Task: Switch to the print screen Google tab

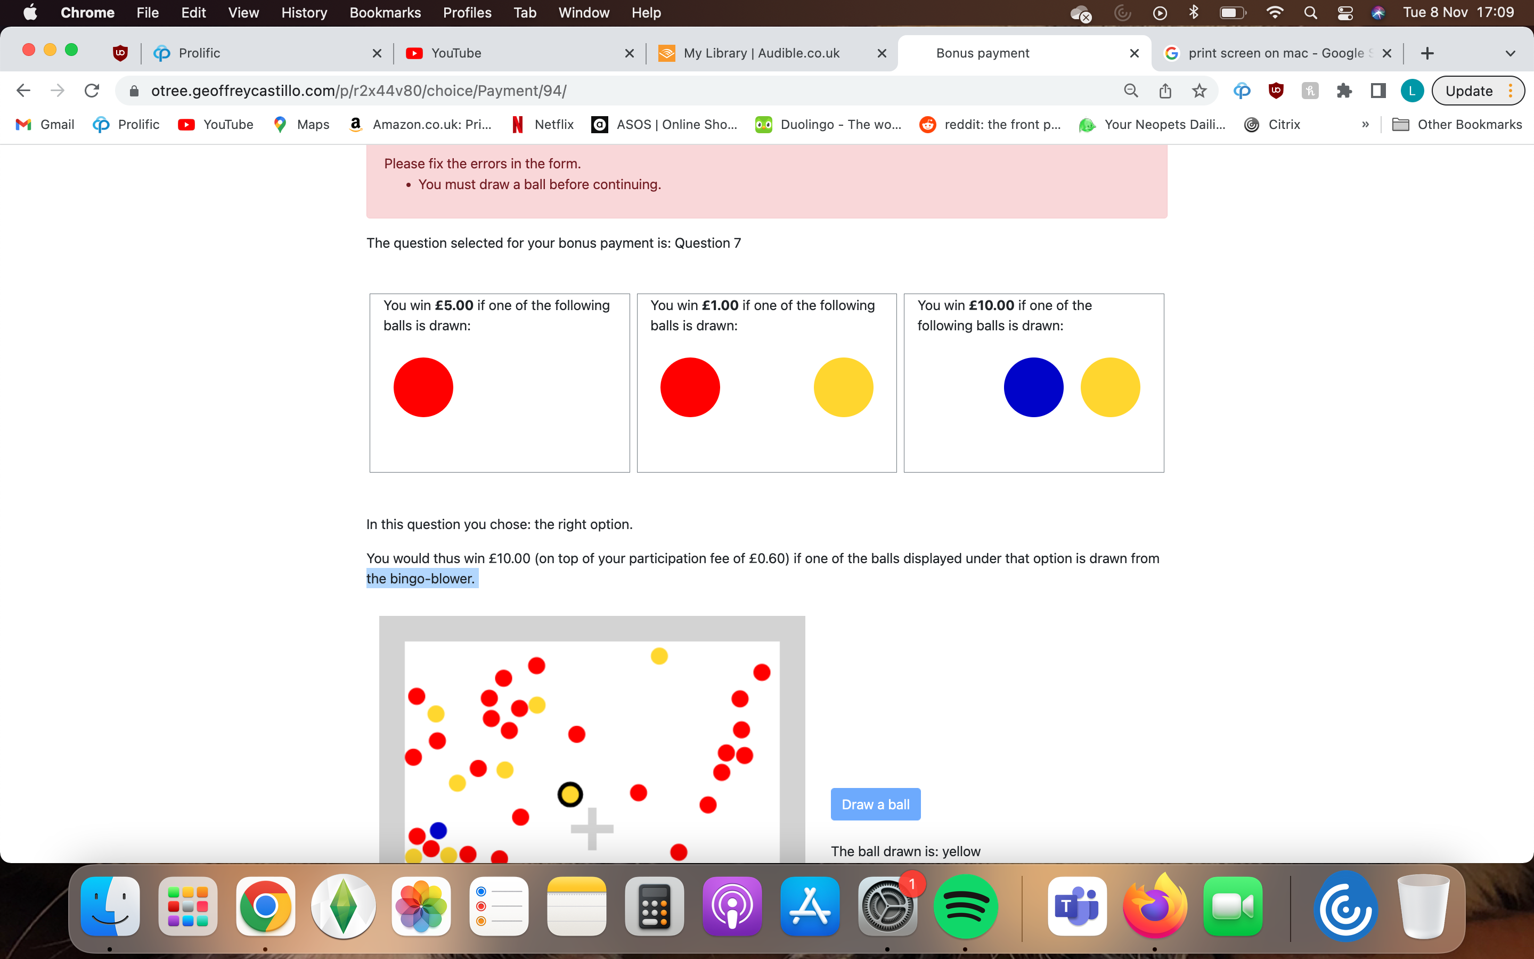Action: point(1277,53)
